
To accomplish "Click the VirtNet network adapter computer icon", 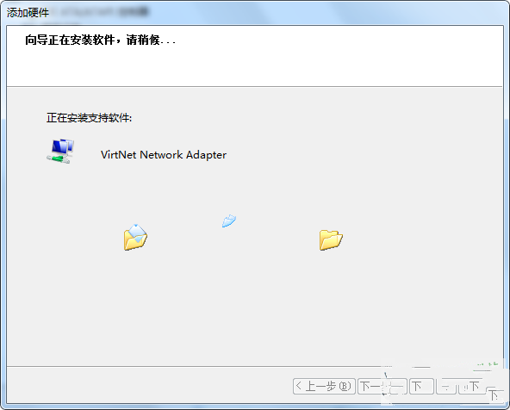I will tap(60, 152).
